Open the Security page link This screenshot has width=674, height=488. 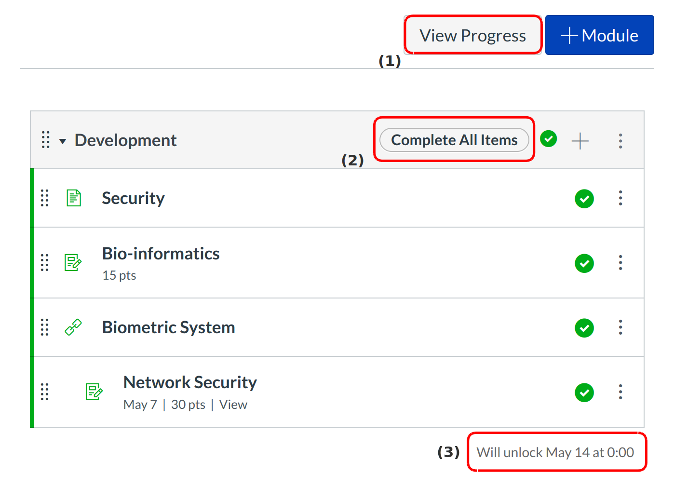click(133, 198)
